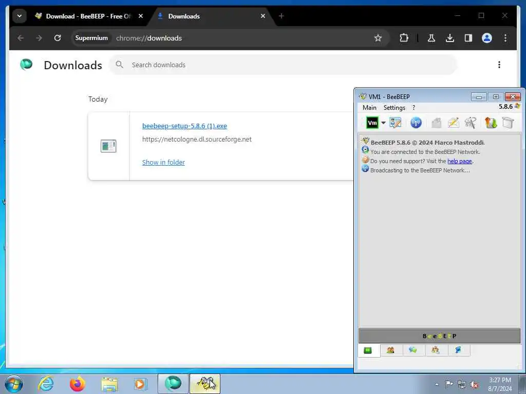Click the BeeBEEP logo banner at window bottom
526x394 pixels.
(440, 336)
